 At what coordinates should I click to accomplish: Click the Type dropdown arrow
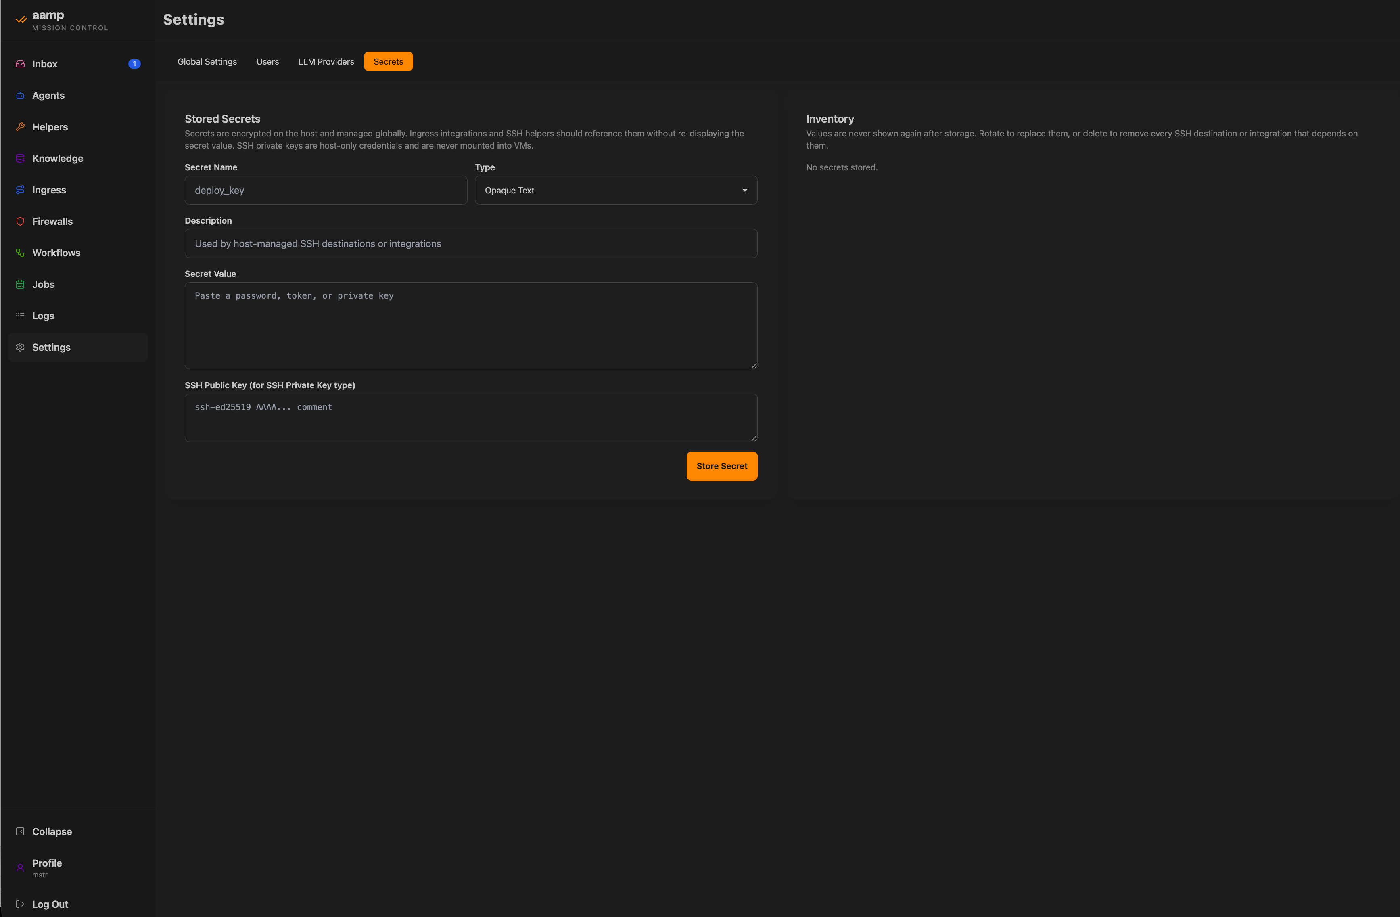point(745,190)
